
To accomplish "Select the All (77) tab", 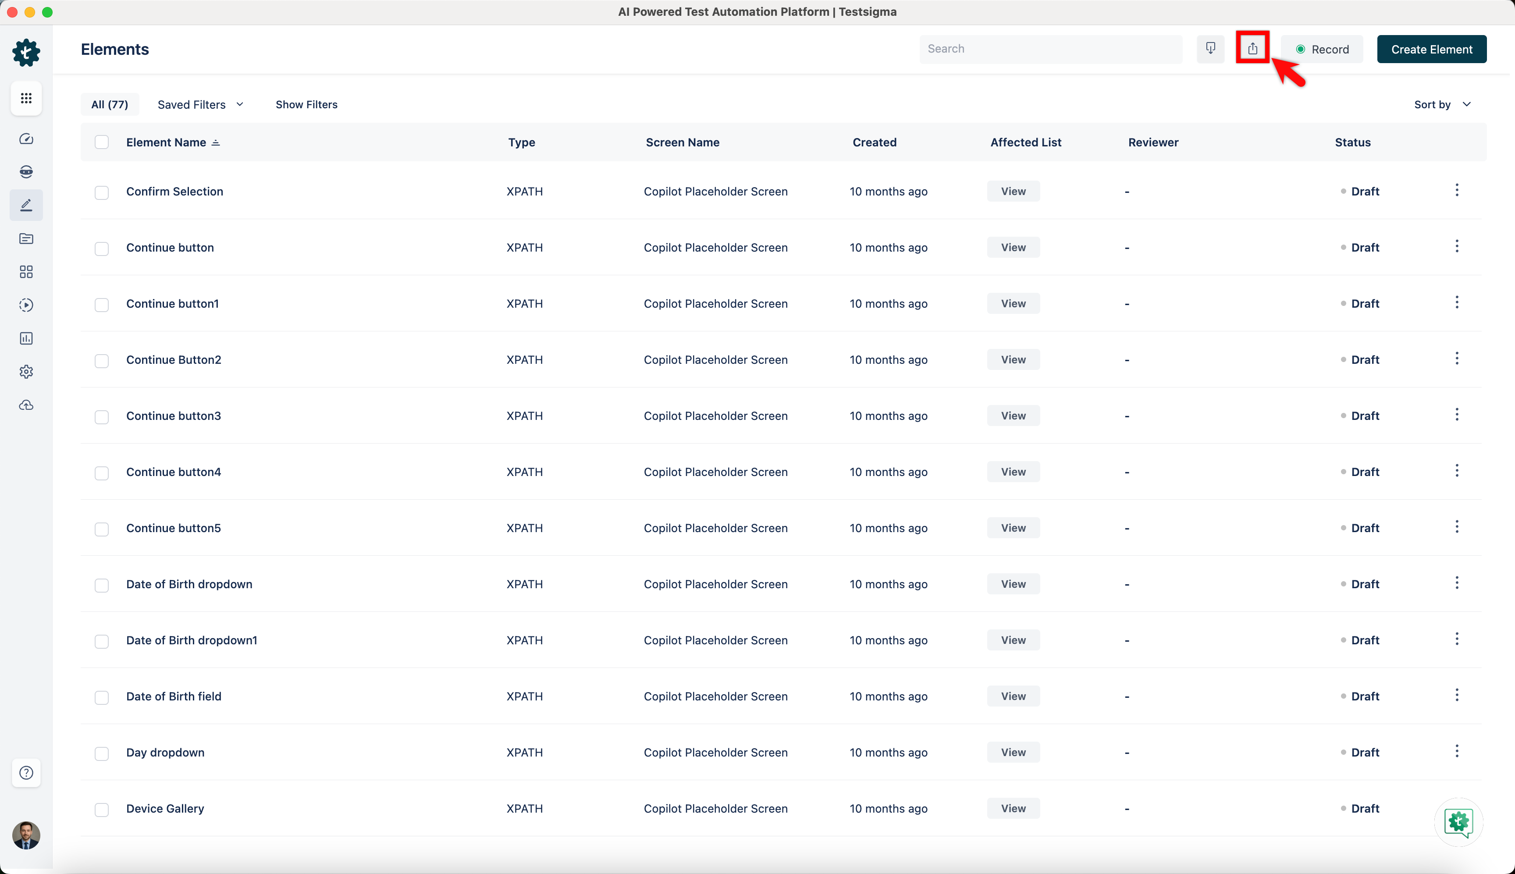I will tap(109, 104).
